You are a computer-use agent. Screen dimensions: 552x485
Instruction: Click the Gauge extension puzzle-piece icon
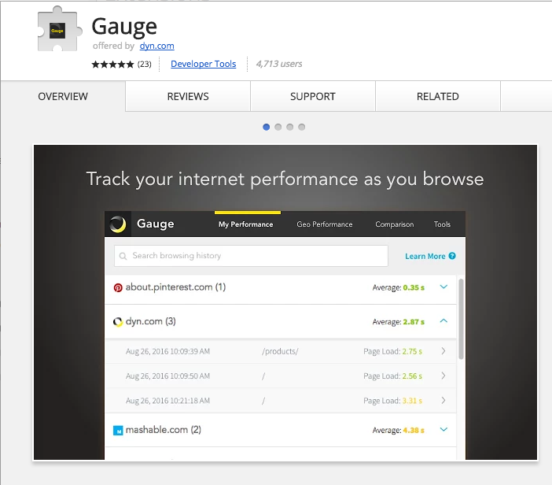[60, 29]
